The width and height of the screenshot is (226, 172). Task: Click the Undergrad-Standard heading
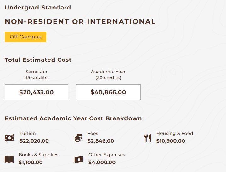point(38,8)
